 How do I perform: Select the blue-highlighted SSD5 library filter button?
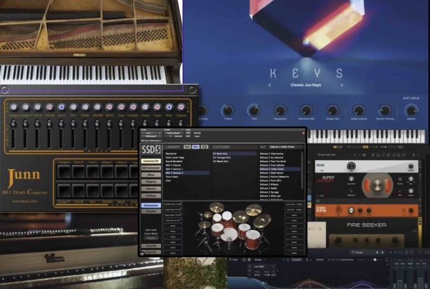click(x=196, y=147)
